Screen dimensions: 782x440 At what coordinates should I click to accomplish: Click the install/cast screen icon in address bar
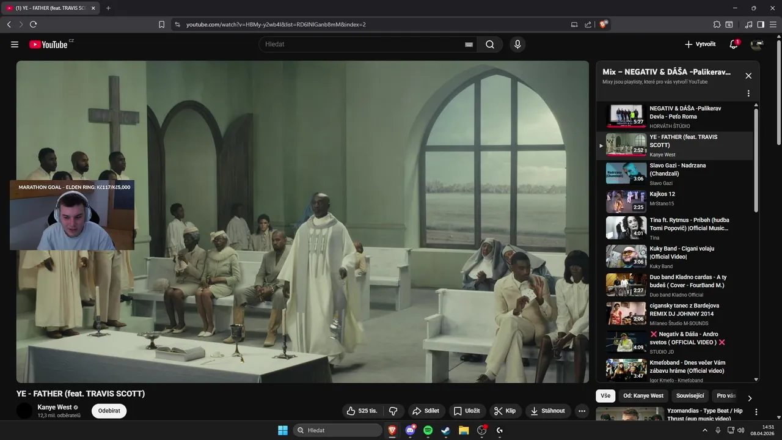(x=574, y=24)
